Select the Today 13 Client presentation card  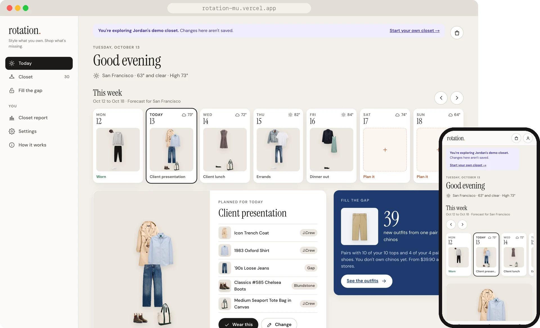(x=171, y=146)
